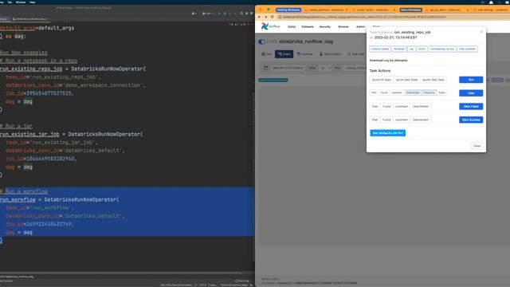Click the browser address bar URL
Image resolution: width=510 pixels, height=287 pixels.
364,17
